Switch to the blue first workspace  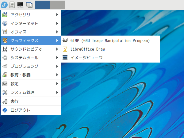(x=43, y=5)
